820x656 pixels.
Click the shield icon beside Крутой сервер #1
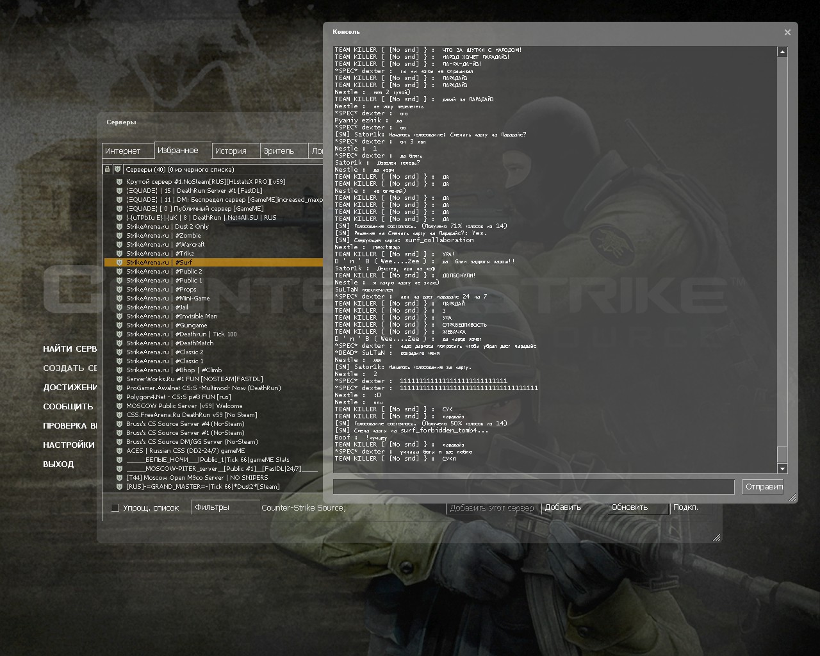[119, 182]
